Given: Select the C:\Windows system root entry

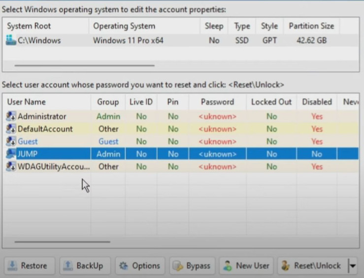Looking at the screenshot, I should pyautogui.click(x=39, y=40).
